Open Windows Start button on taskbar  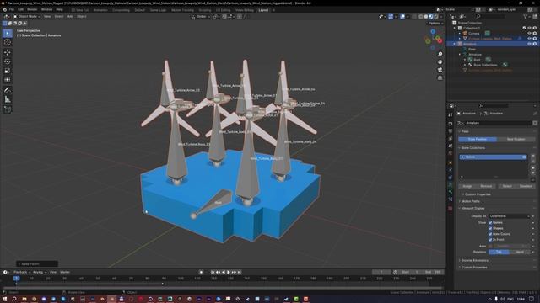click(4, 300)
